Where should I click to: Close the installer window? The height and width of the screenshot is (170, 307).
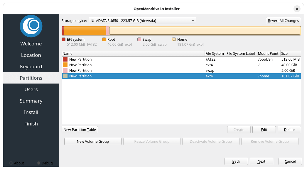tap(297, 9)
